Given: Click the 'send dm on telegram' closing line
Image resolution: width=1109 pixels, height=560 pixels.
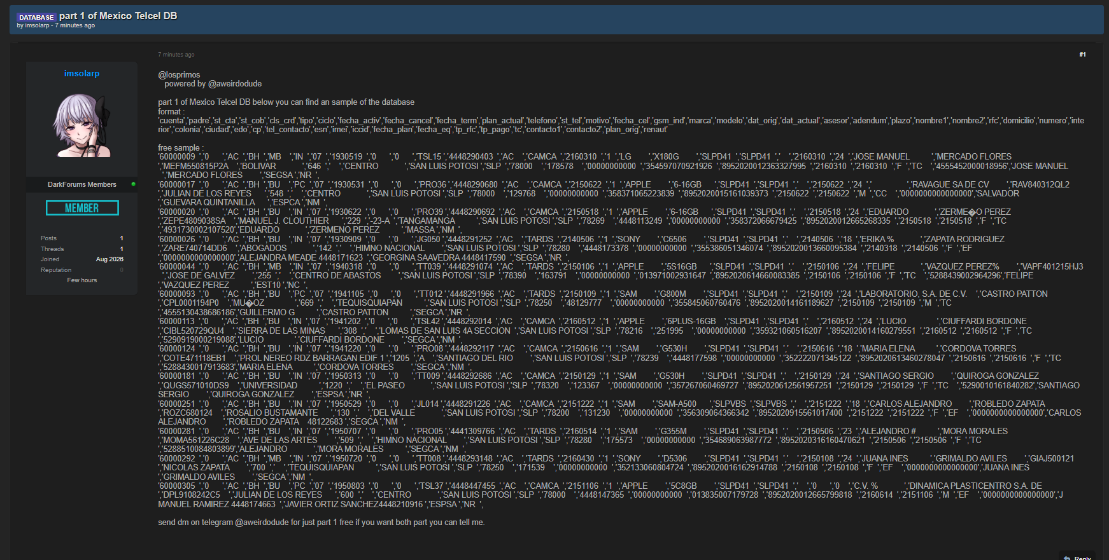Looking at the screenshot, I should pos(321,522).
